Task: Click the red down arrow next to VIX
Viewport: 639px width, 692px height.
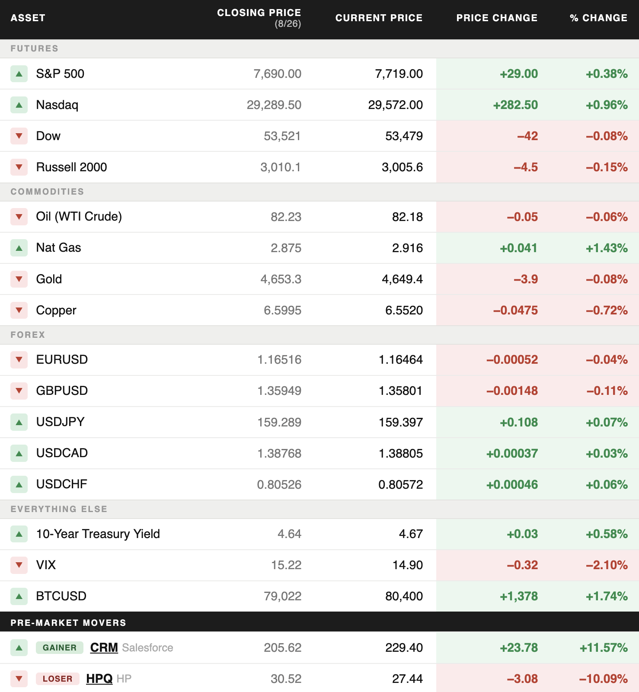Action: click(x=19, y=565)
